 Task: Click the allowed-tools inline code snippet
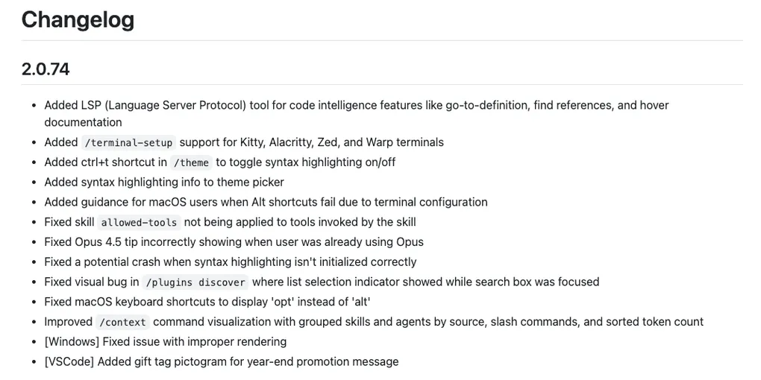click(x=139, y=222)
